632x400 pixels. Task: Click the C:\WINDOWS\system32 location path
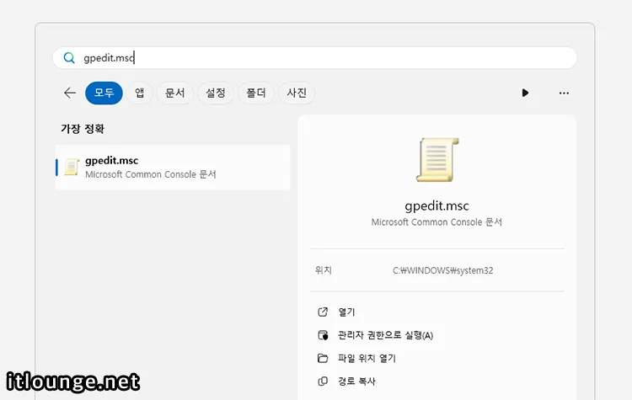(443, 270)
